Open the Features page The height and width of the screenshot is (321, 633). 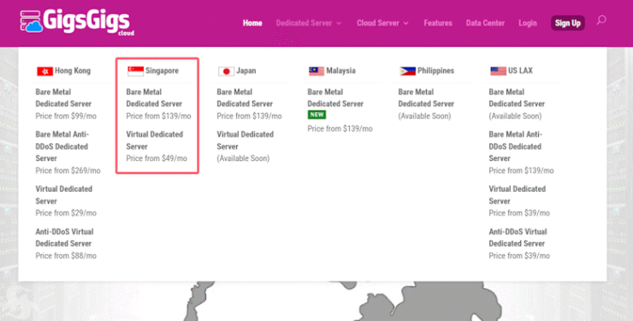[x=438, y=23]
